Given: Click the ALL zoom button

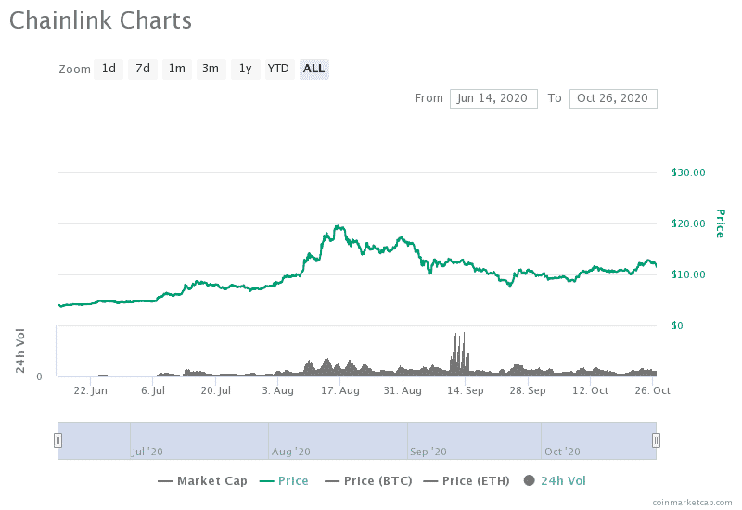Looking at the screenshot, I should click(x=313, y=69).
